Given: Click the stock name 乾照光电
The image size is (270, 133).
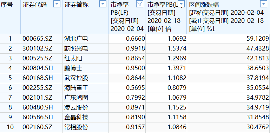Looking at the screenshot, I should (76, 48).
